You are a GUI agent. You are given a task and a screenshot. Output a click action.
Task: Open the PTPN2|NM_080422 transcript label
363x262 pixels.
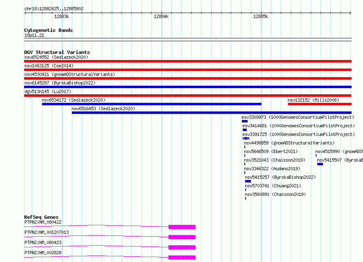[43, 222]
